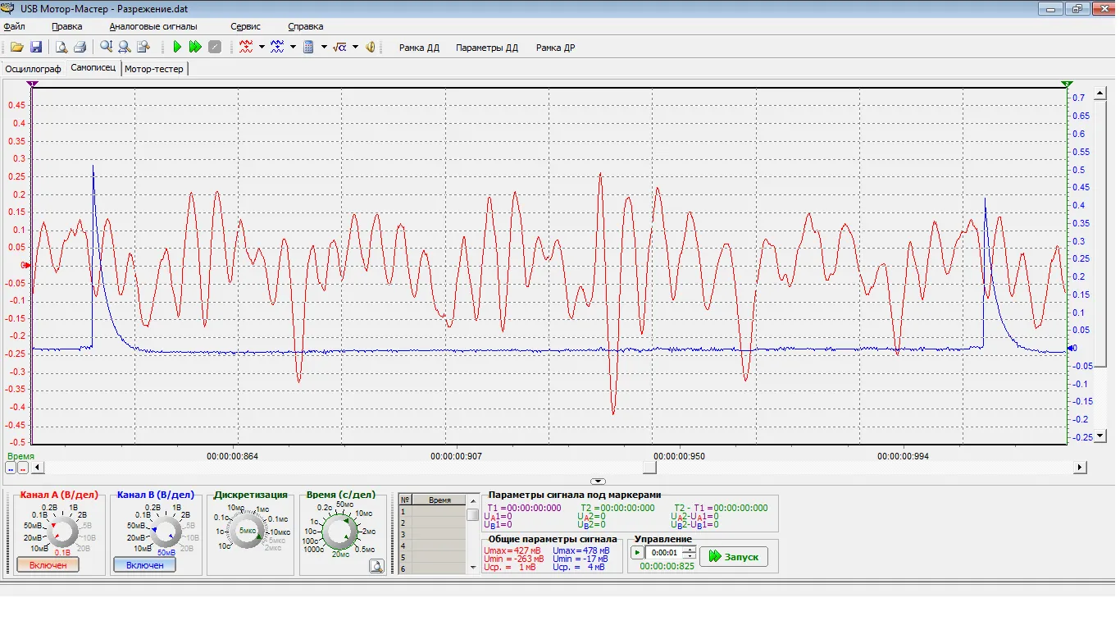Open a file with the folder icon

tap(16, 48)
